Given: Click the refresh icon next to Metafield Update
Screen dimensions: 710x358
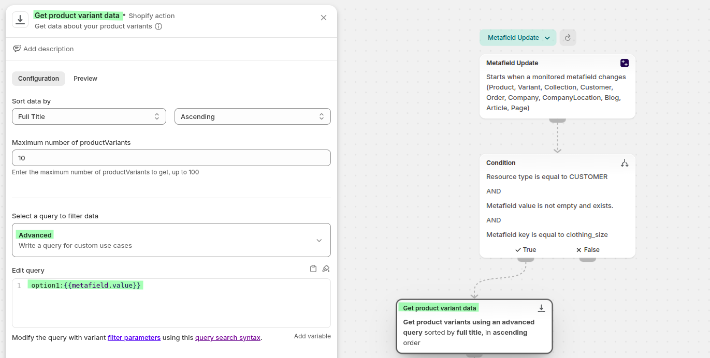Looking at the screenshot, I should [568, 38].
